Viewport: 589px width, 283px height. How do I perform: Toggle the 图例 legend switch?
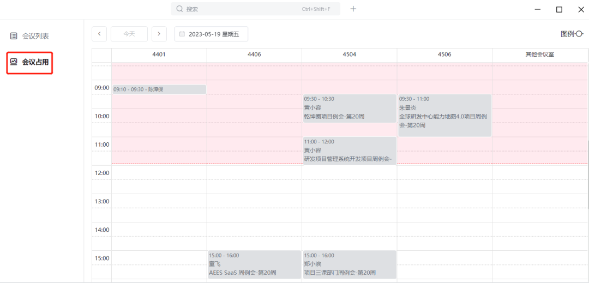[x=579, y=34]
